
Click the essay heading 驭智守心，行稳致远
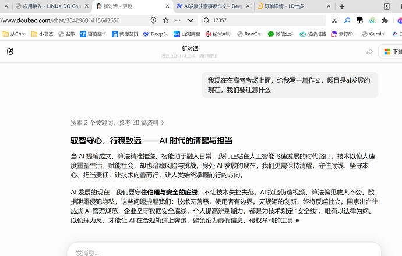pos(151,141)
